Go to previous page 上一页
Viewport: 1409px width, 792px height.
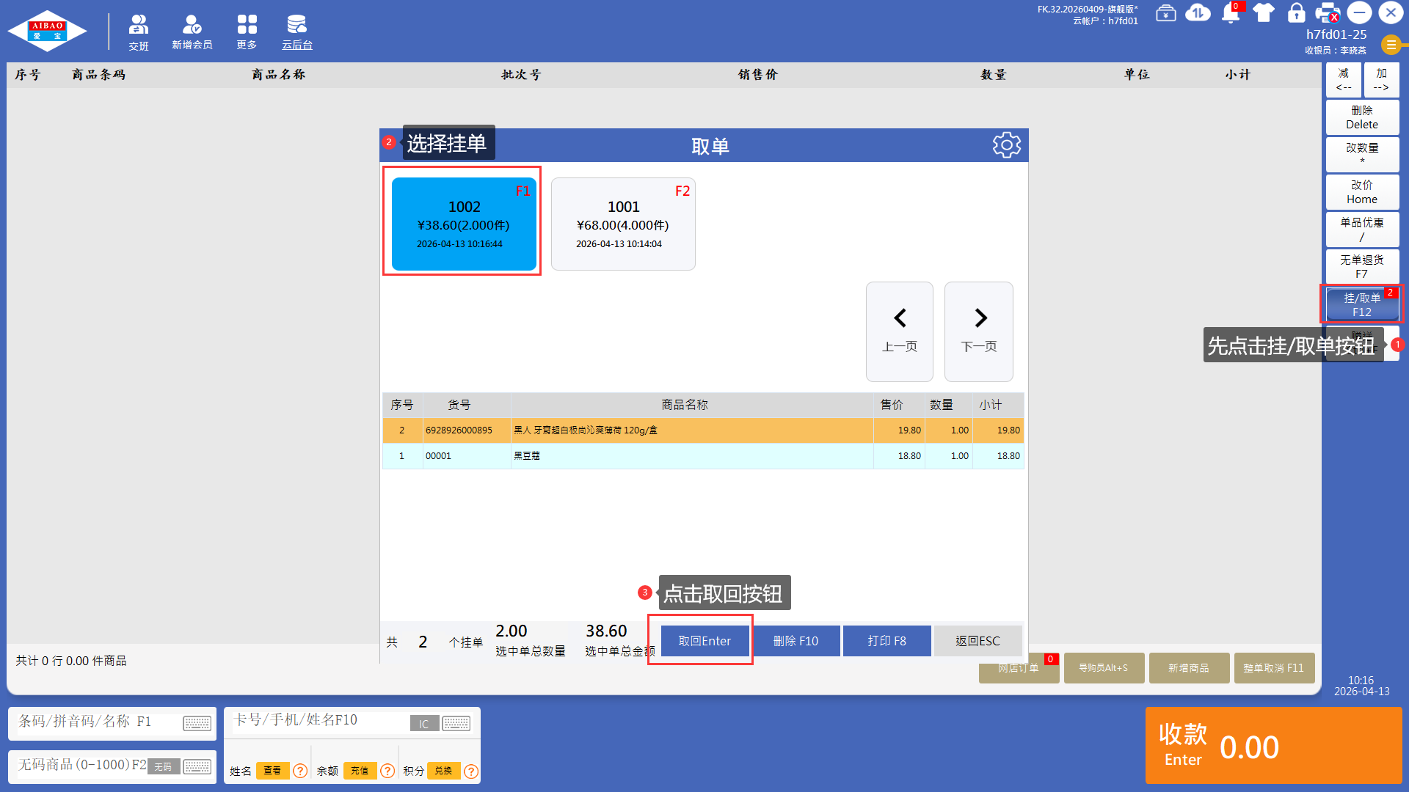click(899, 331)
